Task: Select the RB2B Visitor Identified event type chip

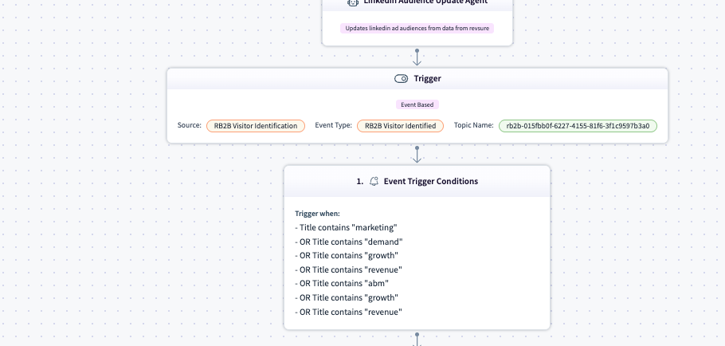Action: tap(400, 126)
